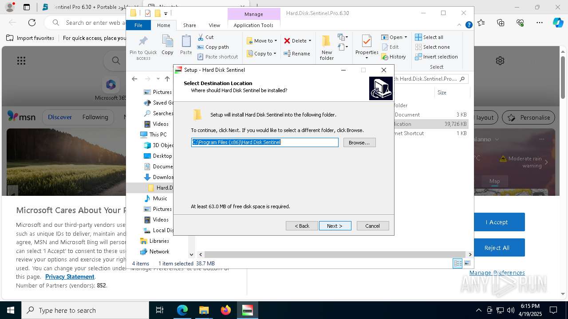Click I Accept in the MSN consent

coord(497,222)
